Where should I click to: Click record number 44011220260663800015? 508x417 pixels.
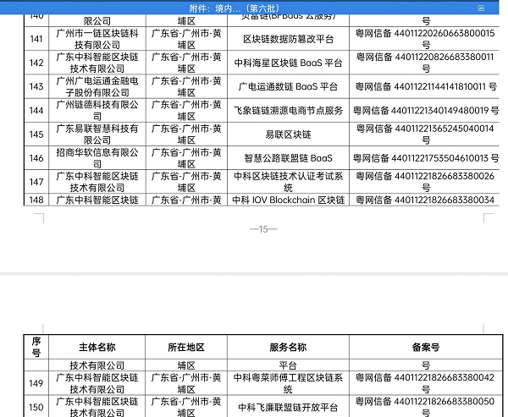444,33
